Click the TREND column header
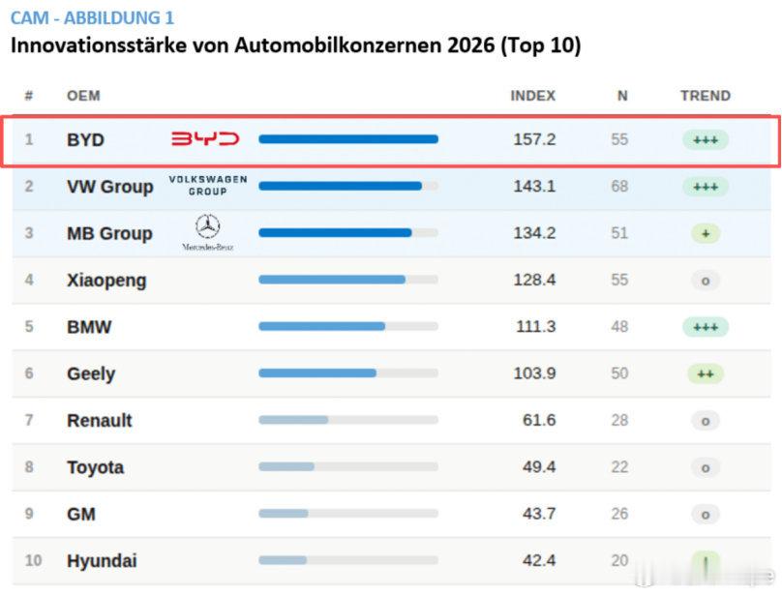 706,96
